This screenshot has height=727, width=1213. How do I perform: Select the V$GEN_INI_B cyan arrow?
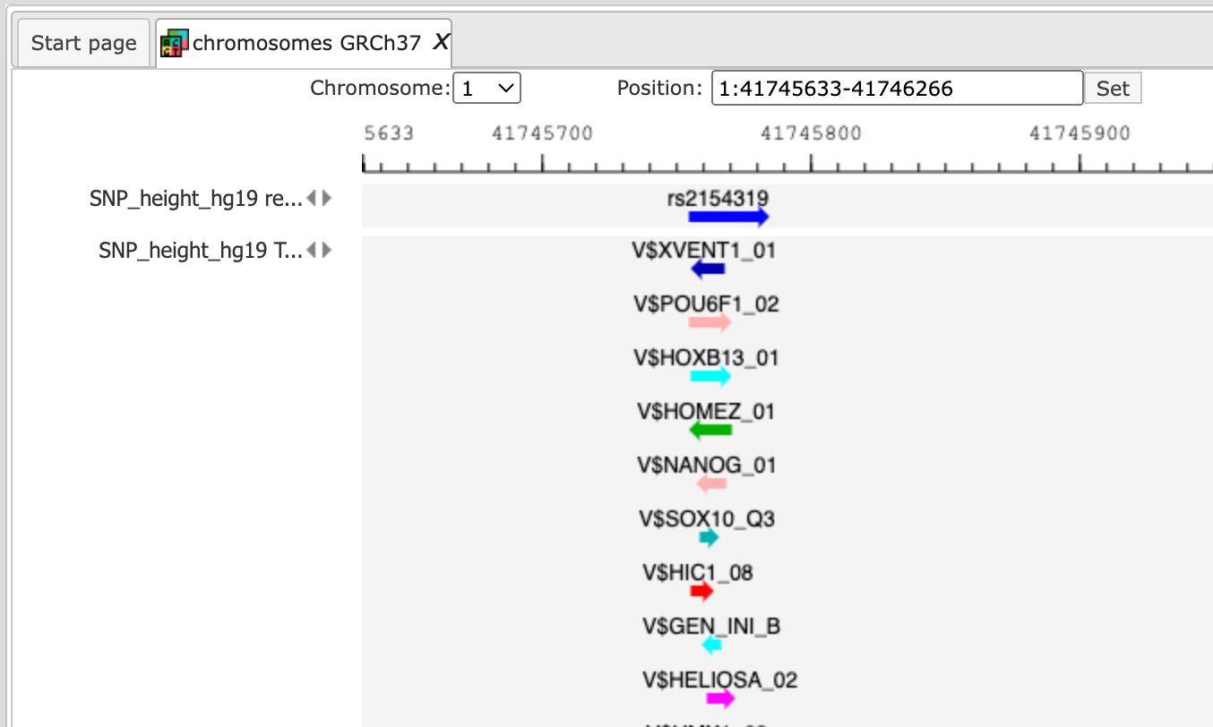(x=712, y=646)
